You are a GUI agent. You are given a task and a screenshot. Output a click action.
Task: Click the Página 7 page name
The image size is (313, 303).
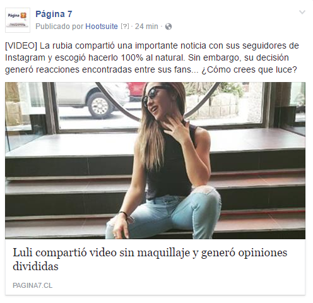point(54,14)
